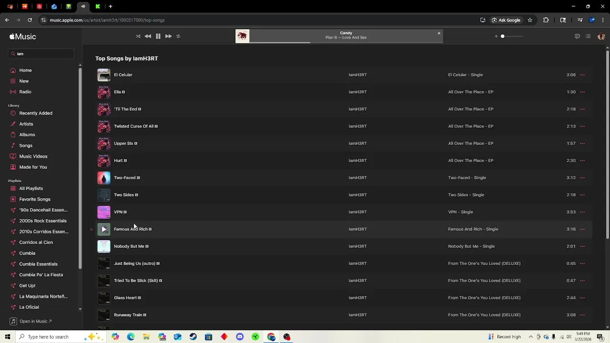Open more options for Glass Heart
The width and height of the screenshot is (610, 343).
point(582,298)
